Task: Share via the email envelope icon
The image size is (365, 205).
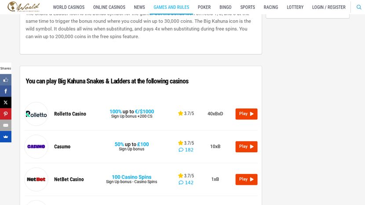Action: (6, 126)
